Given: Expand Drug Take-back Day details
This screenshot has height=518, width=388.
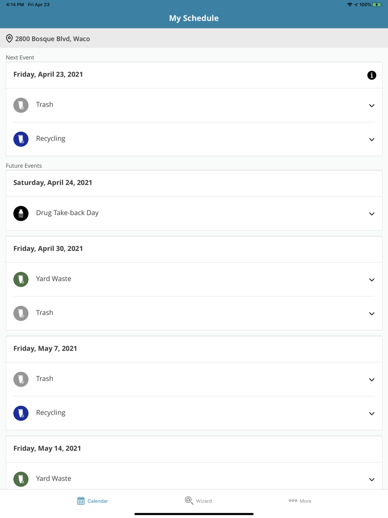Looking at the screenshot, I should [x=372, y=214].
